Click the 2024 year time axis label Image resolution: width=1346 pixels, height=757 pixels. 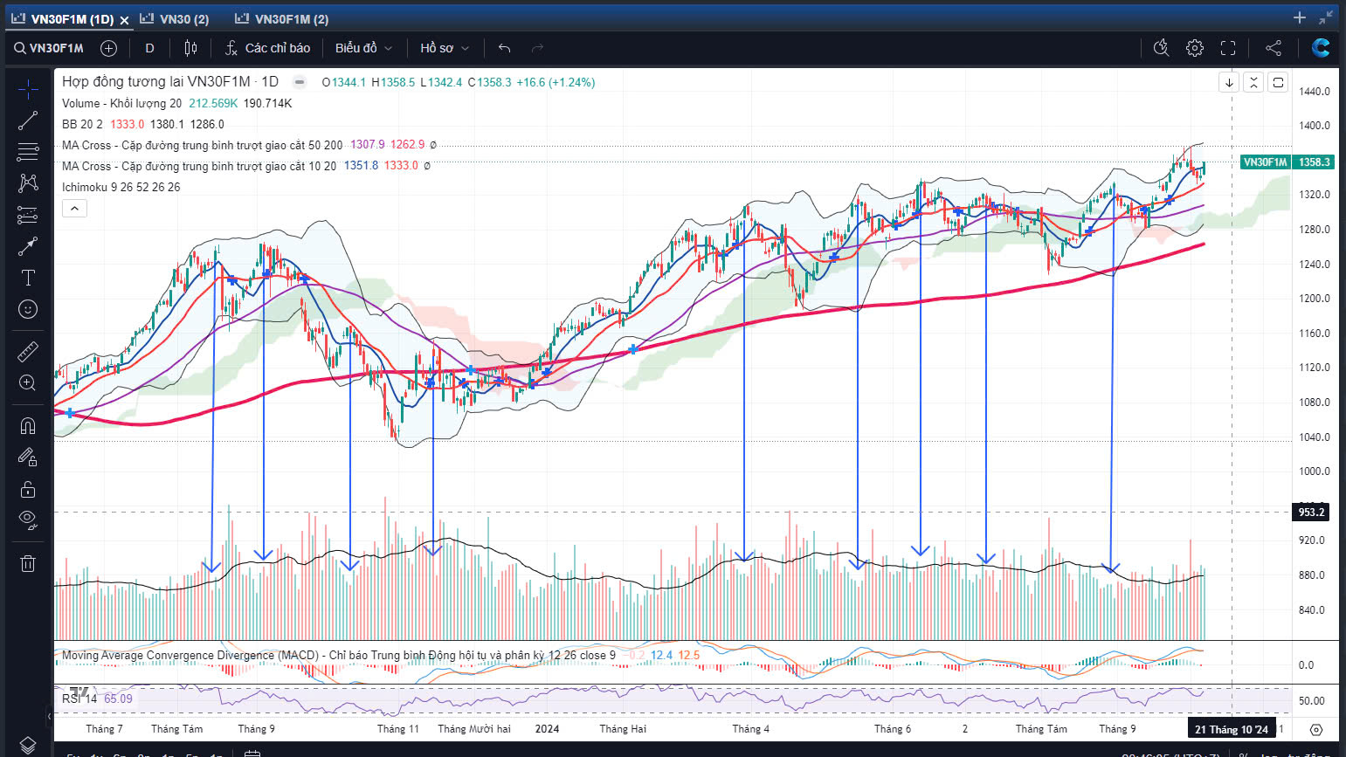click(547, 729)
